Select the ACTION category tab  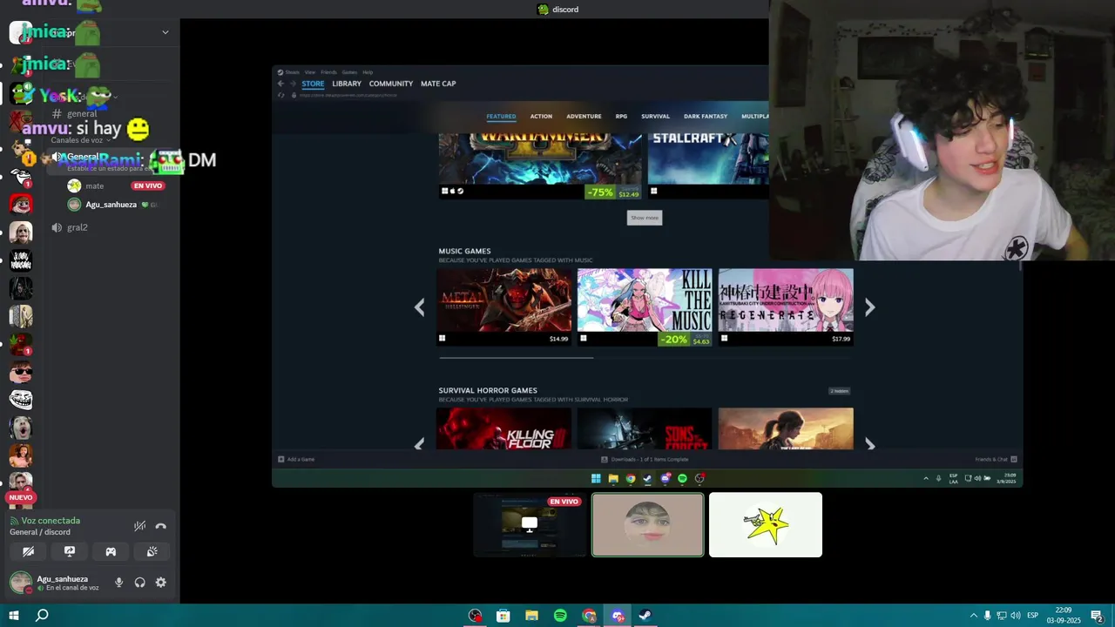tap(541, 116)
